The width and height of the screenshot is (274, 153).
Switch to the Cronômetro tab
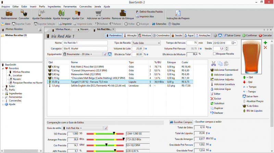click(x=161, y=35)
